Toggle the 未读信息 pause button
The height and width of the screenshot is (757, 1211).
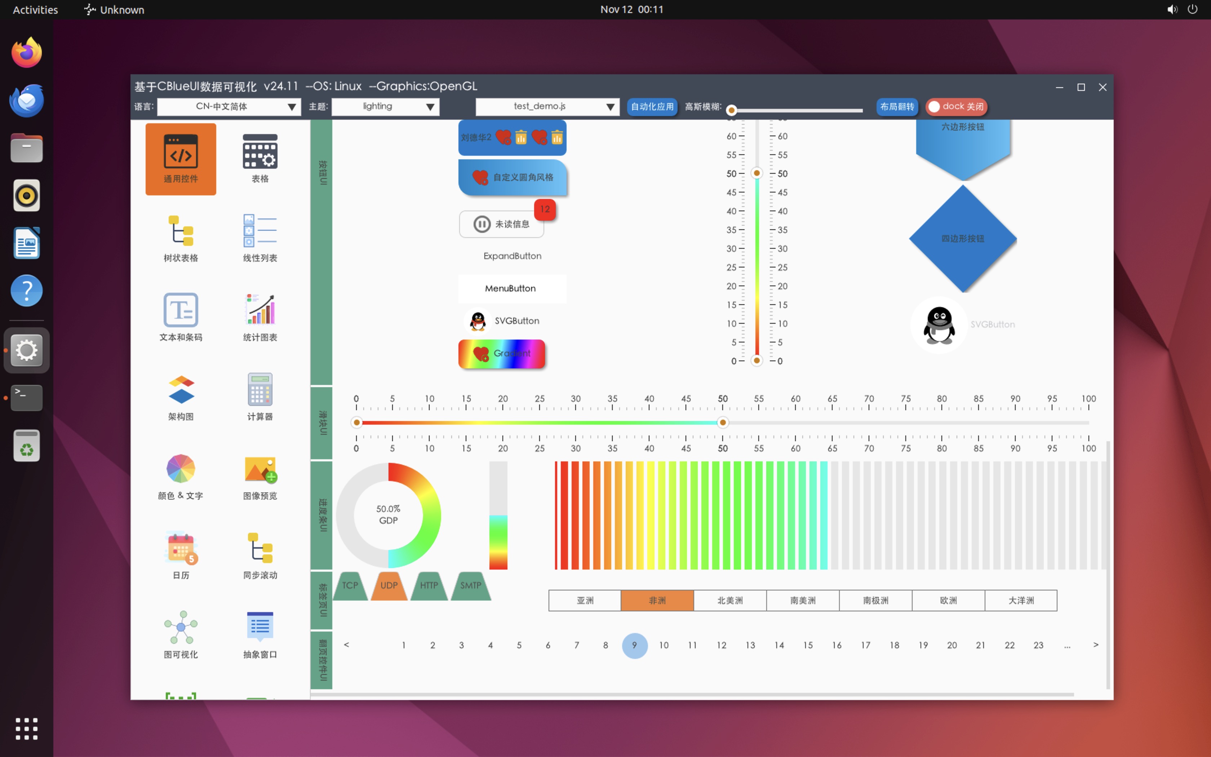pyautogui.click(x=501, y=224)
